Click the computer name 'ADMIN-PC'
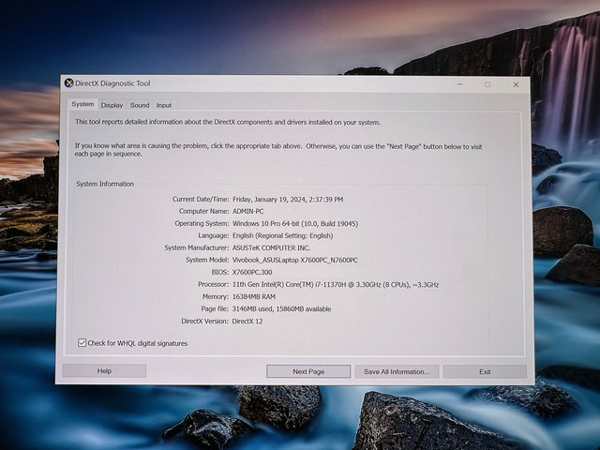Screen dimensions: 600x450 tap(247, 211)
